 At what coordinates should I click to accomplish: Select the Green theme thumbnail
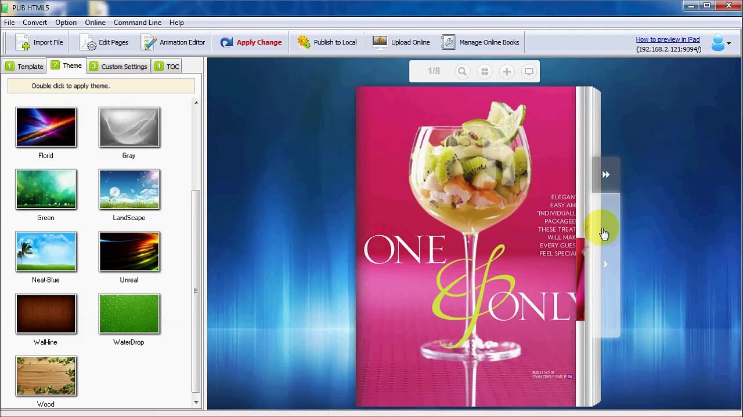click(46, 189)
